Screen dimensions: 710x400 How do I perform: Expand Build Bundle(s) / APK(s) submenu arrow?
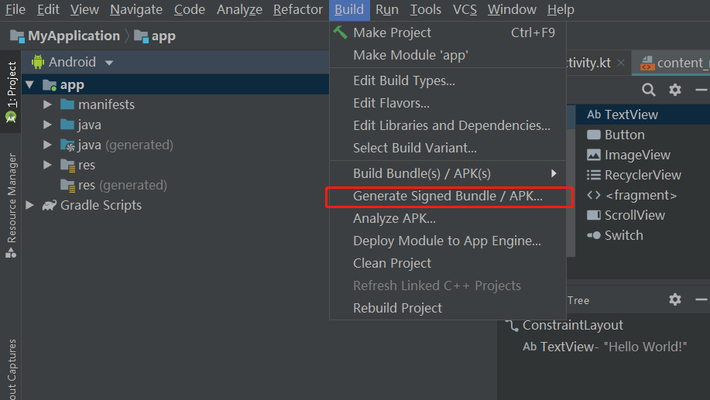click(554, 173)
